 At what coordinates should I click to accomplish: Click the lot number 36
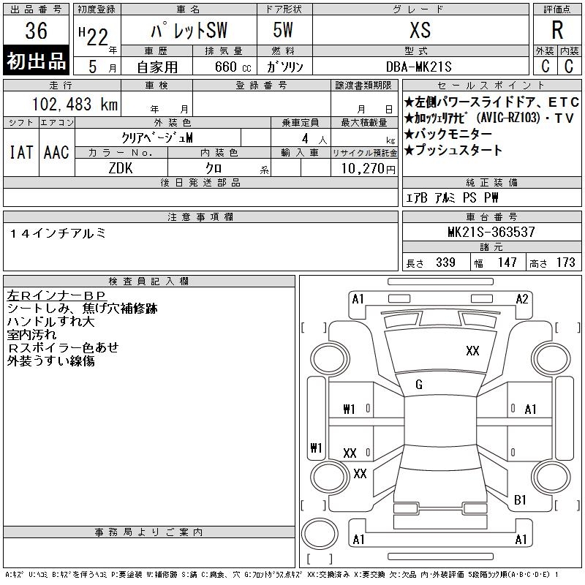pos(36,30)
